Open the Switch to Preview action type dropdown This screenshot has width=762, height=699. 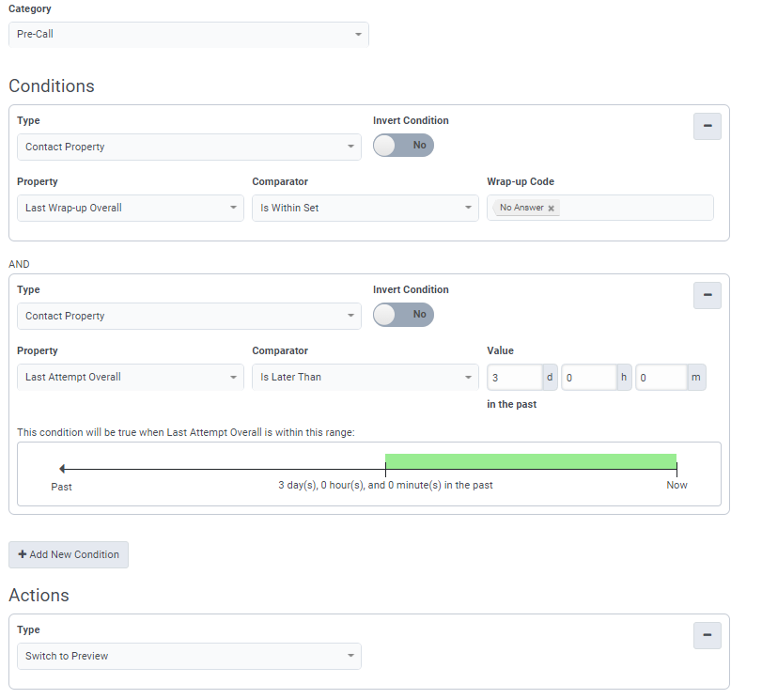189,656
